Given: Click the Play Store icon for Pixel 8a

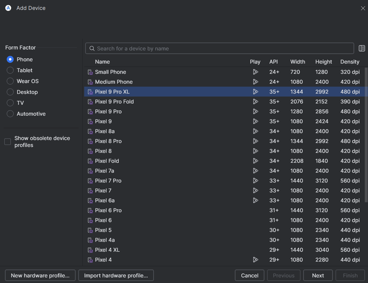Looking at the screenshot, I should coord(255,131).
